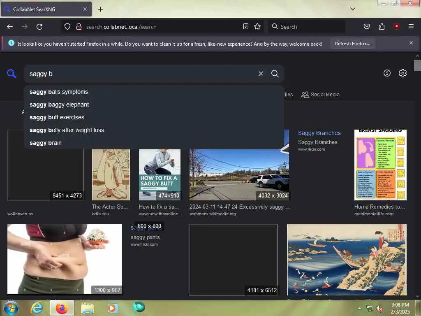
Task: Open the wallhaven.cc 9451 x 4273 image
Action: click(45, 174)
